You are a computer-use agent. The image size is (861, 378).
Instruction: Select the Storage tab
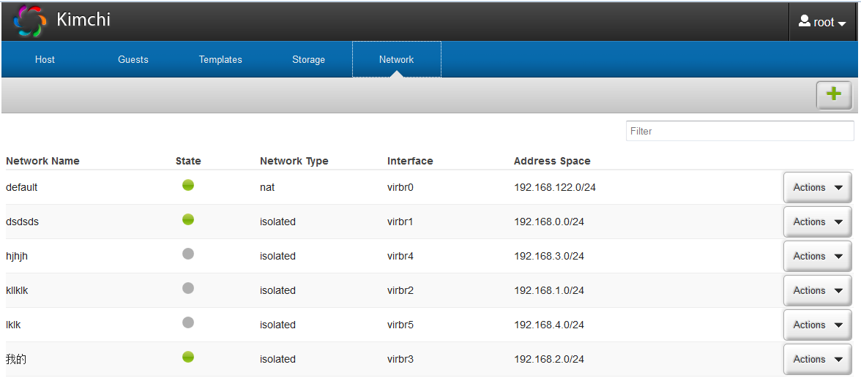click(308, 60)
